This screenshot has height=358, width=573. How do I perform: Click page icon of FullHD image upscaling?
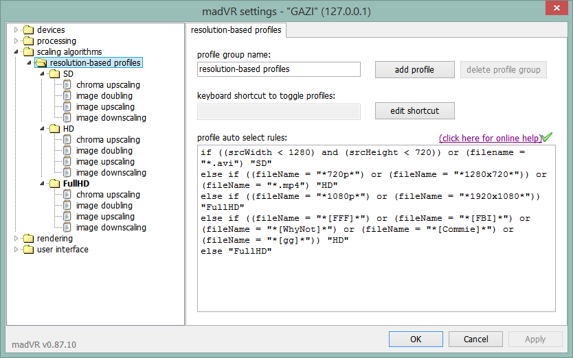click(67, 217)
